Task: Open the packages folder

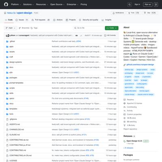Action: click(13, 78)
